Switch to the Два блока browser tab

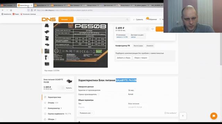point(108,6)
